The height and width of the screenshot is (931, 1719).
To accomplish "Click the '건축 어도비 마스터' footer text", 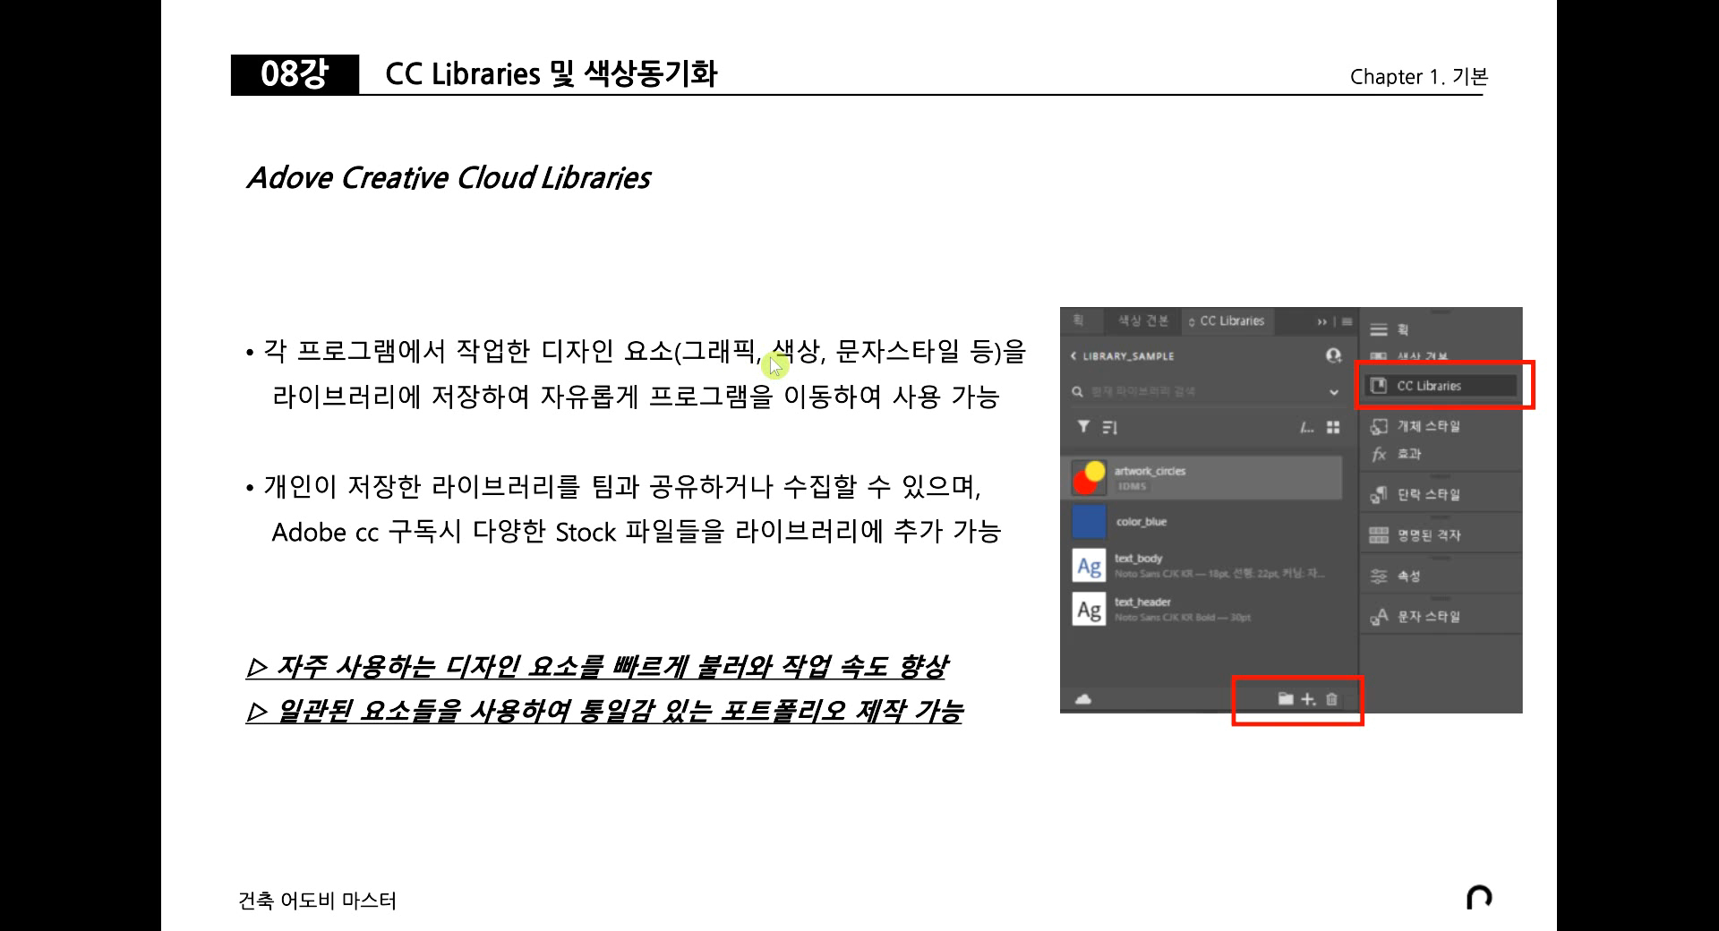I will click(x=317, y=901).
